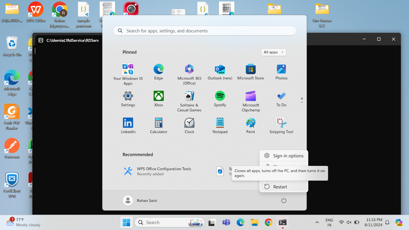409x230 pixels.
Task: Open the Clock app
Action: pos(189,126)
